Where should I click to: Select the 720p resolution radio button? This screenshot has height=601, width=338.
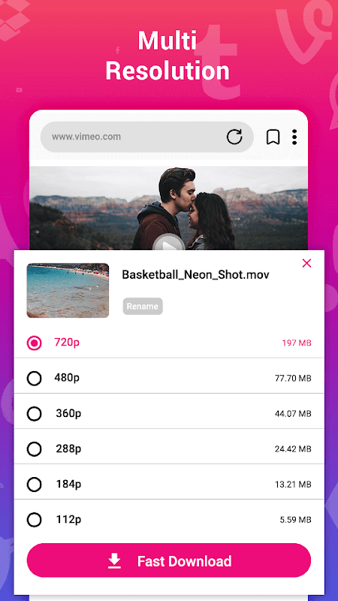pos(34,343)
